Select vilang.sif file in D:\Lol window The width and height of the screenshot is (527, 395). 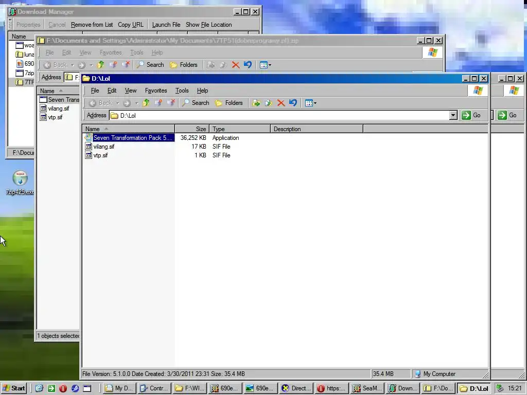tap(104, 147)
